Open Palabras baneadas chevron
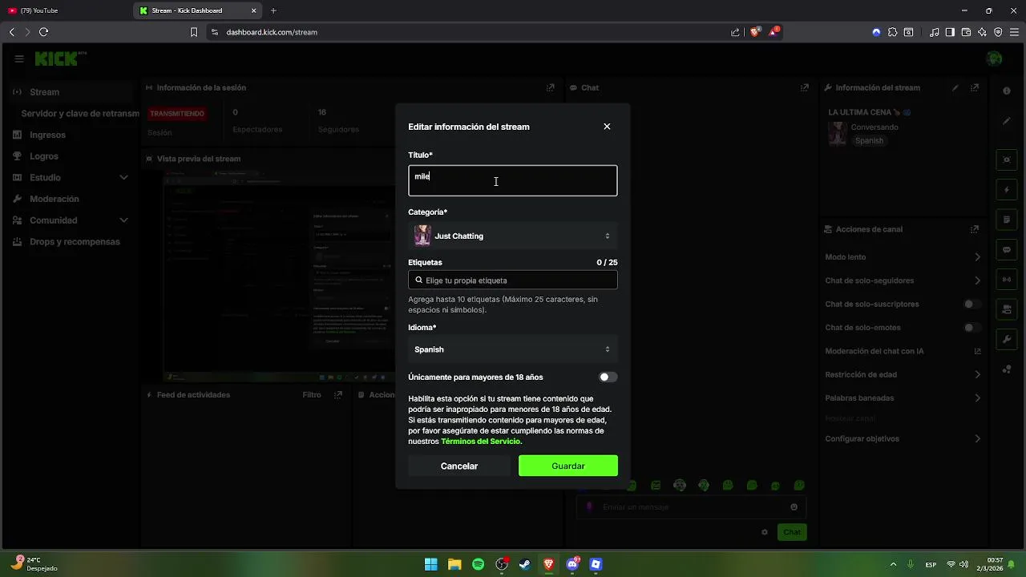 click(x=977, y=398)
